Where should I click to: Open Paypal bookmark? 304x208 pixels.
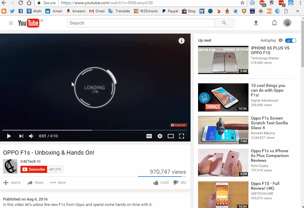tap(170, 11)
